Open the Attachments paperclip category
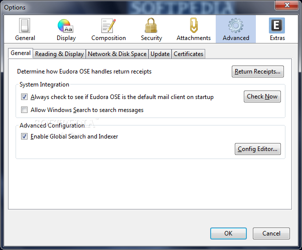302x250 pixels. click(x=194, y=29)
